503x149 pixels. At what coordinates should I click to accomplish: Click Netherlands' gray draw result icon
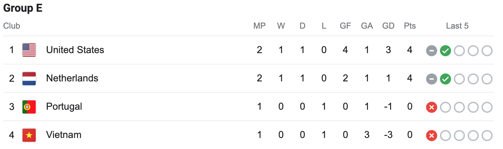431,79
